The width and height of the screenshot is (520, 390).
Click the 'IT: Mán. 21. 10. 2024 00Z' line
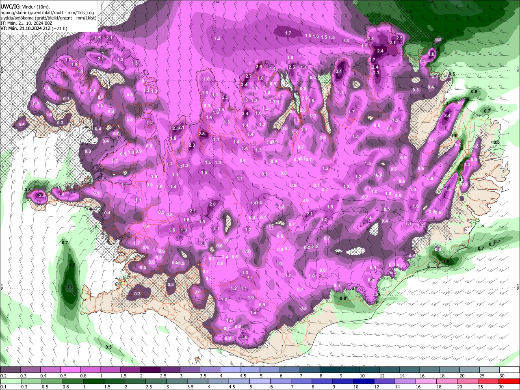point(26,23)
